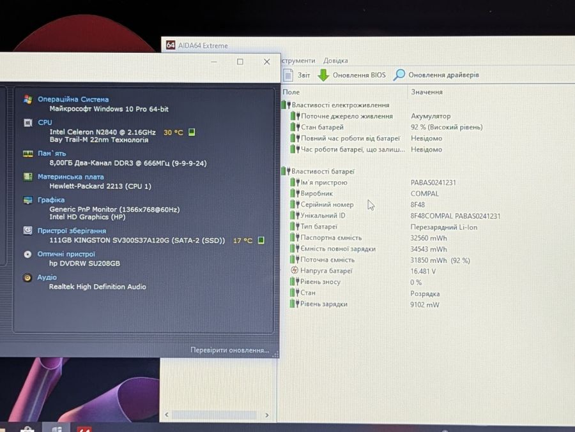Click the 16.481 V voltage value
Screen dimensions: 575x432
[423, 271]
